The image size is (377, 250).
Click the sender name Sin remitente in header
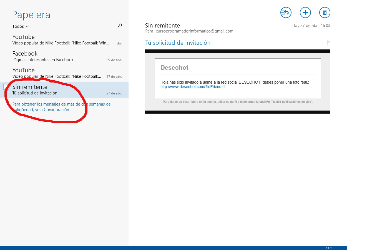pyautogui.click(x=162, y=26)
